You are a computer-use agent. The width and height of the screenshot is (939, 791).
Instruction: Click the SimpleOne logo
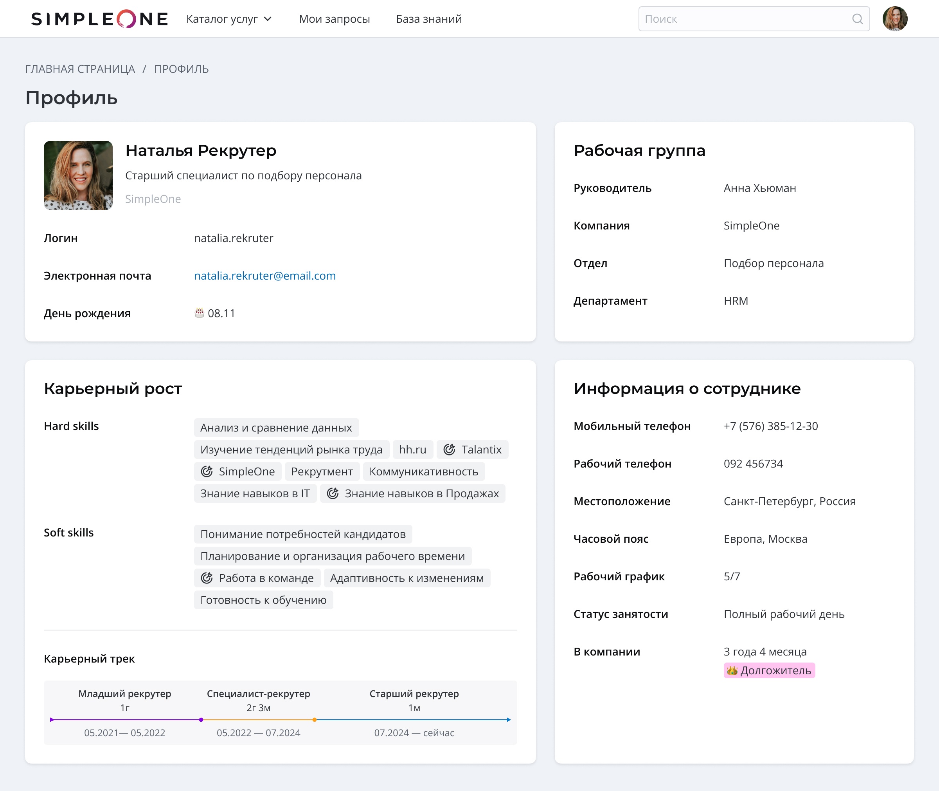pyautogui.click(x=99, y=19)
